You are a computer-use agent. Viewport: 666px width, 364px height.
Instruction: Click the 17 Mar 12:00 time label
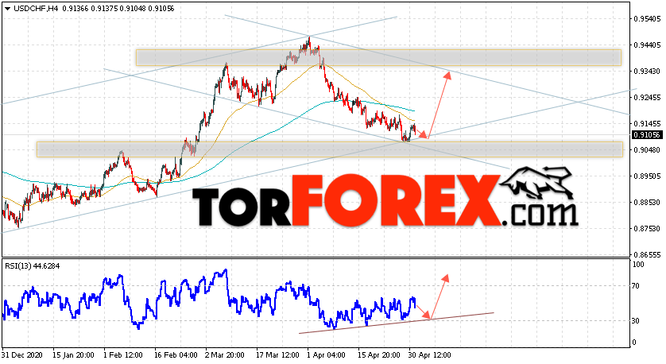277,354
